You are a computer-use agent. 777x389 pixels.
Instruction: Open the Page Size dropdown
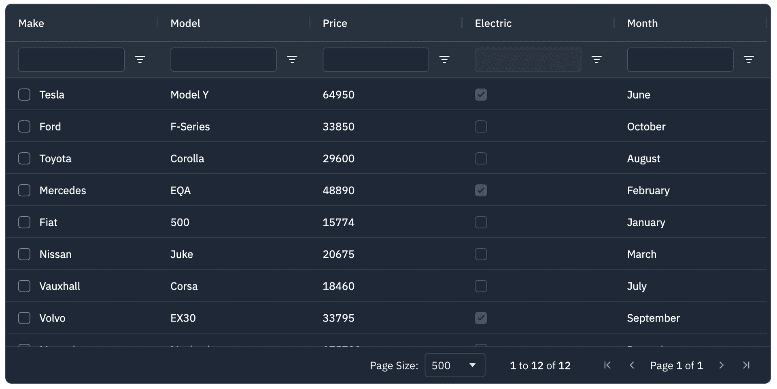coord(455,365)
